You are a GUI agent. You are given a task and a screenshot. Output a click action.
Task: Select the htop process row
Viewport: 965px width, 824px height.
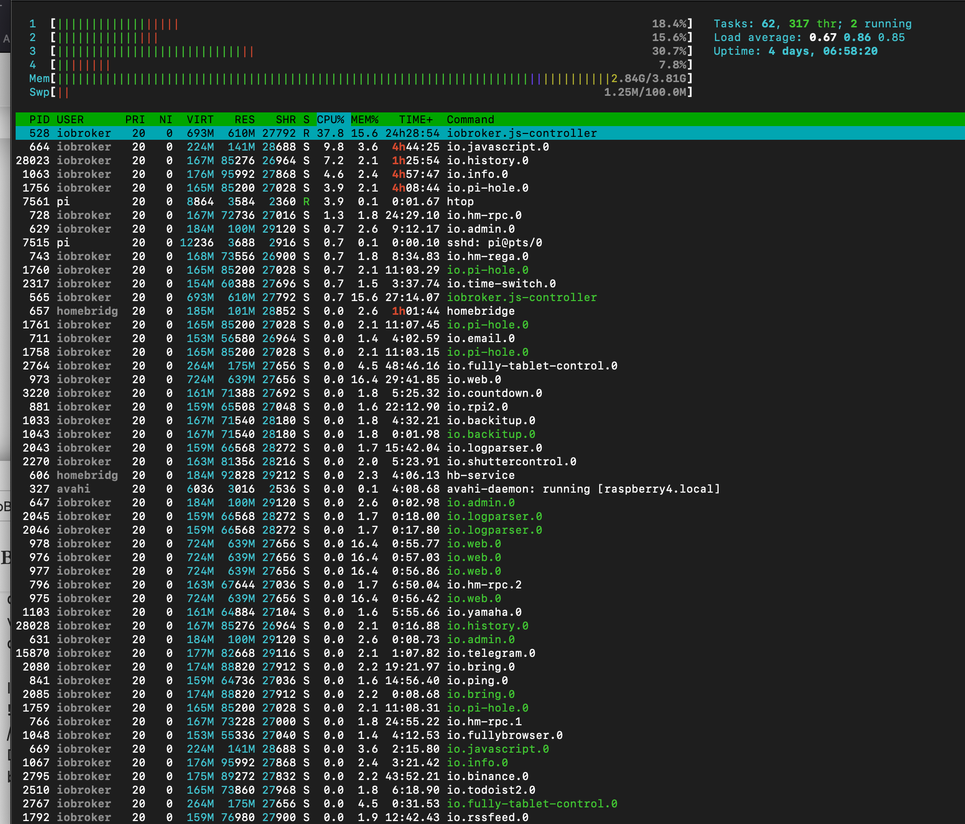click(460, 202)
